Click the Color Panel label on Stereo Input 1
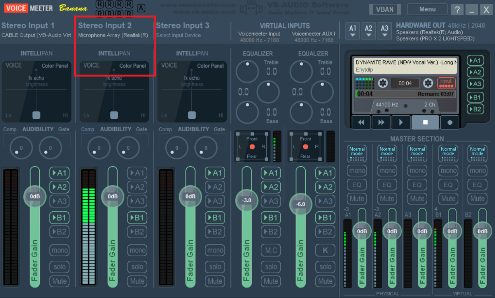This screenshot has height=298, width=495. (x=55, y=66)
